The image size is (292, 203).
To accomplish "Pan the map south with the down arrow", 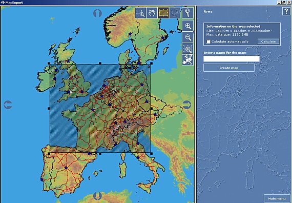I will (97, 196).
